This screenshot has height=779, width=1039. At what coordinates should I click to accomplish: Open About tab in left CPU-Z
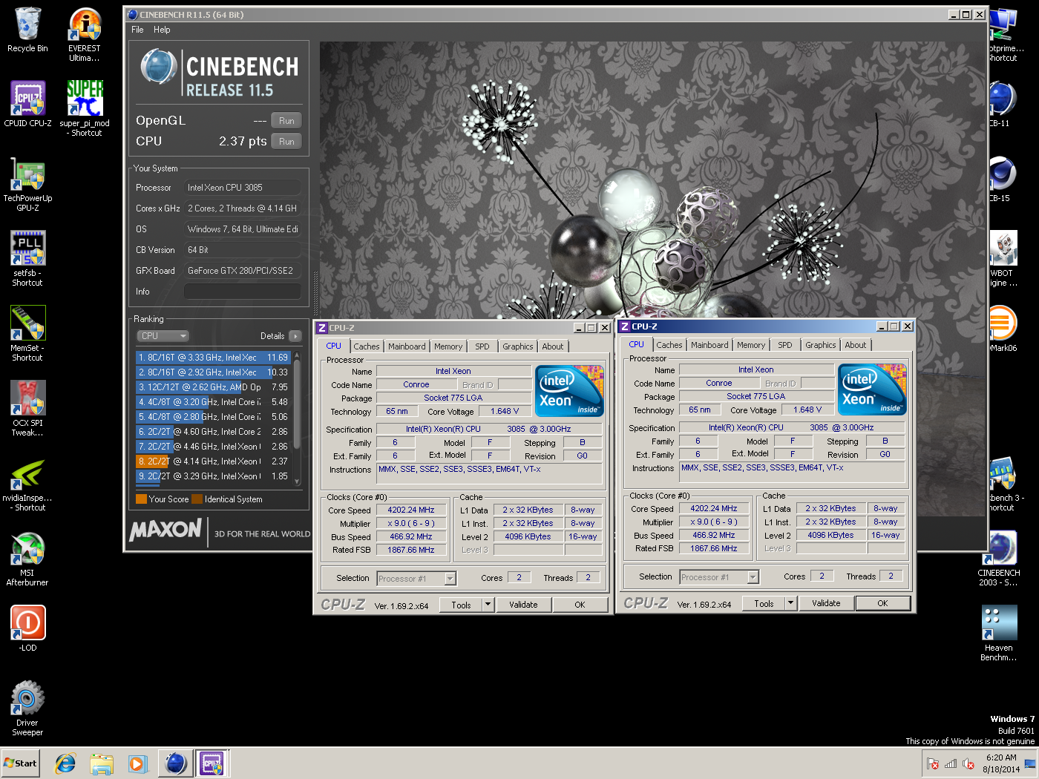tap(552, 346)
